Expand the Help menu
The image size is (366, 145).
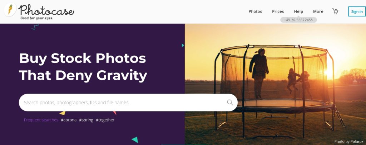(298, 11)
